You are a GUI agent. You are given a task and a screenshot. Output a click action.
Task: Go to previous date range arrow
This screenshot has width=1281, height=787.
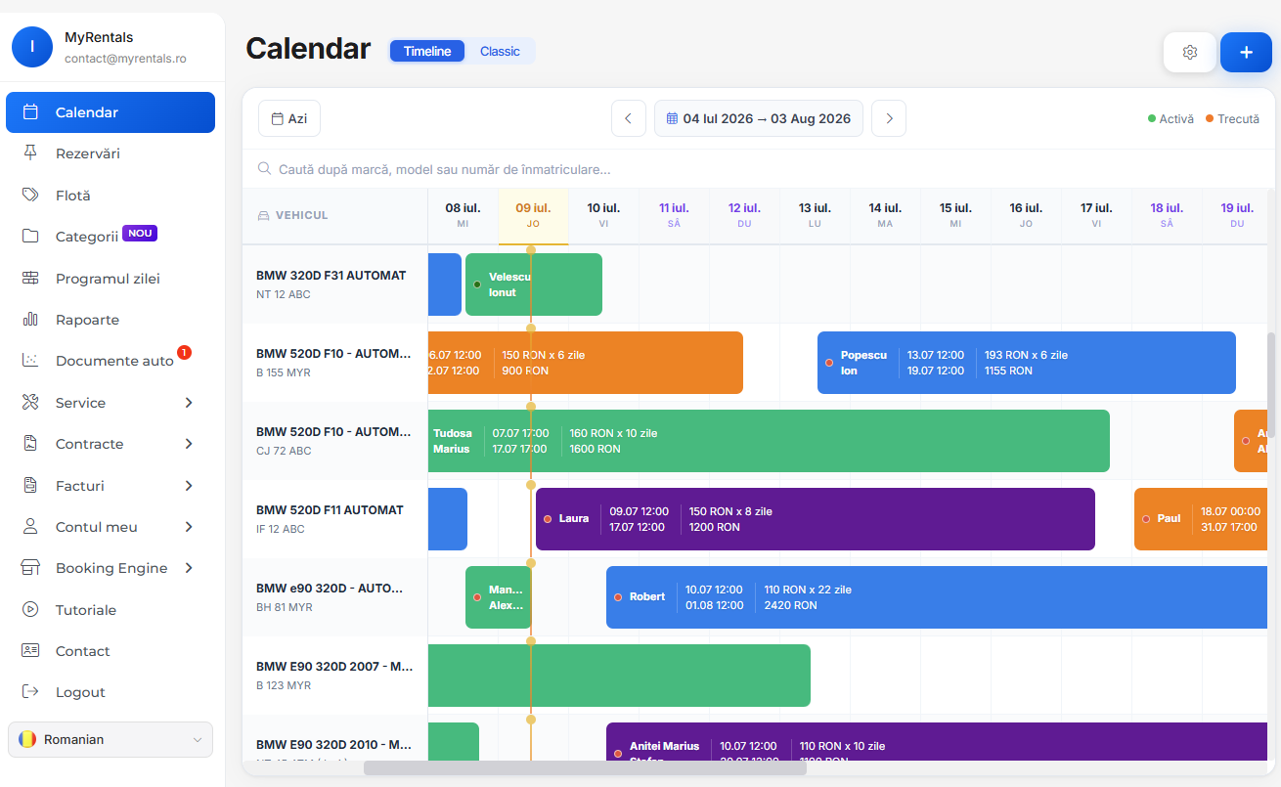tap(629, 118)
